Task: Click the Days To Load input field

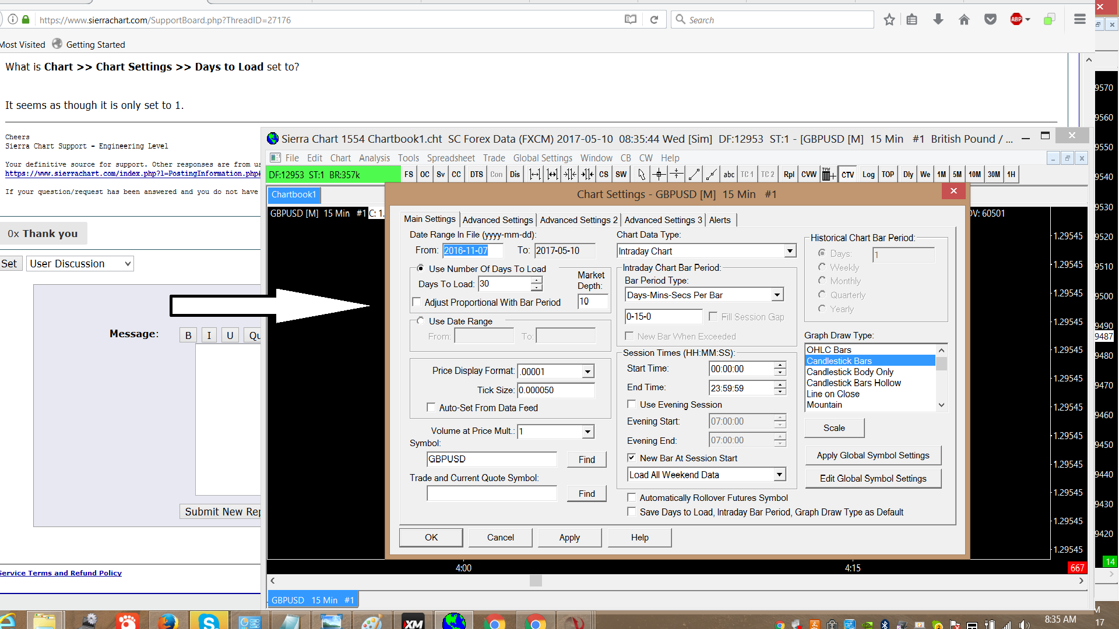Action: 504,284
